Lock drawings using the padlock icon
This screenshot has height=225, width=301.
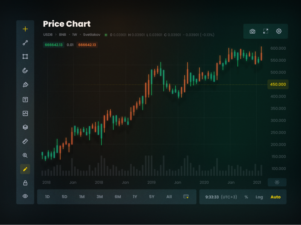25,183
